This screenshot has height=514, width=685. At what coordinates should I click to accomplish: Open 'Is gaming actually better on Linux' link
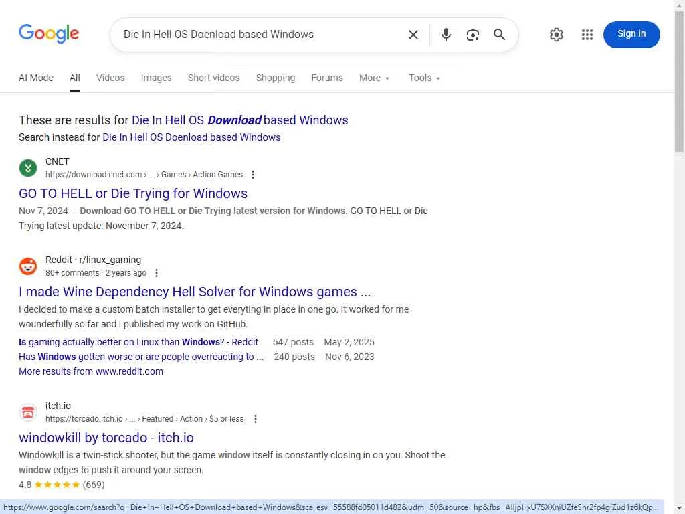(138, 342)
